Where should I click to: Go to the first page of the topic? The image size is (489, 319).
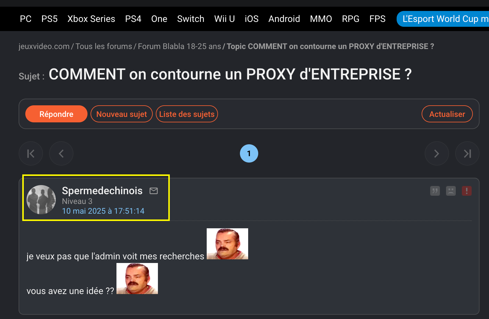point(31,153)
